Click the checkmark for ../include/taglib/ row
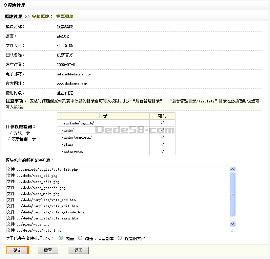The height and width of the screenshot is (259, 270). (x=162, y=123)
